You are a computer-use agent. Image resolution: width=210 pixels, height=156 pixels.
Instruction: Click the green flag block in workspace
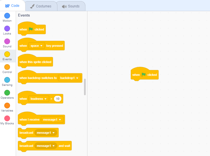144,75
